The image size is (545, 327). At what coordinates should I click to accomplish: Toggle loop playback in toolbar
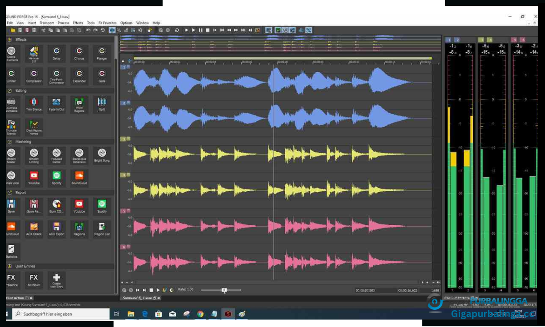pyautogui.click(x=177, y=30)
